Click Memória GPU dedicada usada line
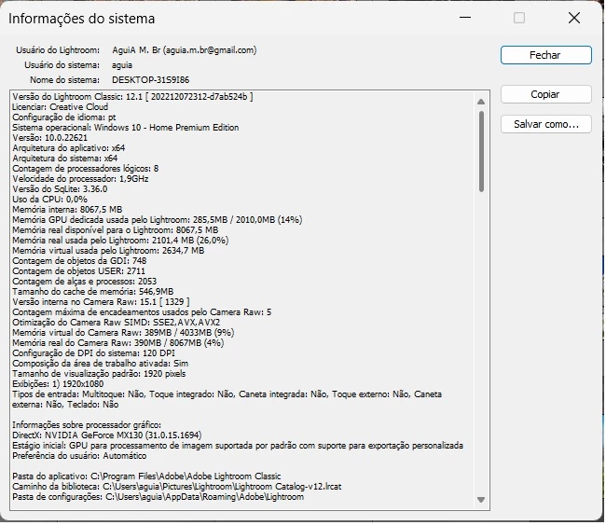 click(x=158, y=220)
